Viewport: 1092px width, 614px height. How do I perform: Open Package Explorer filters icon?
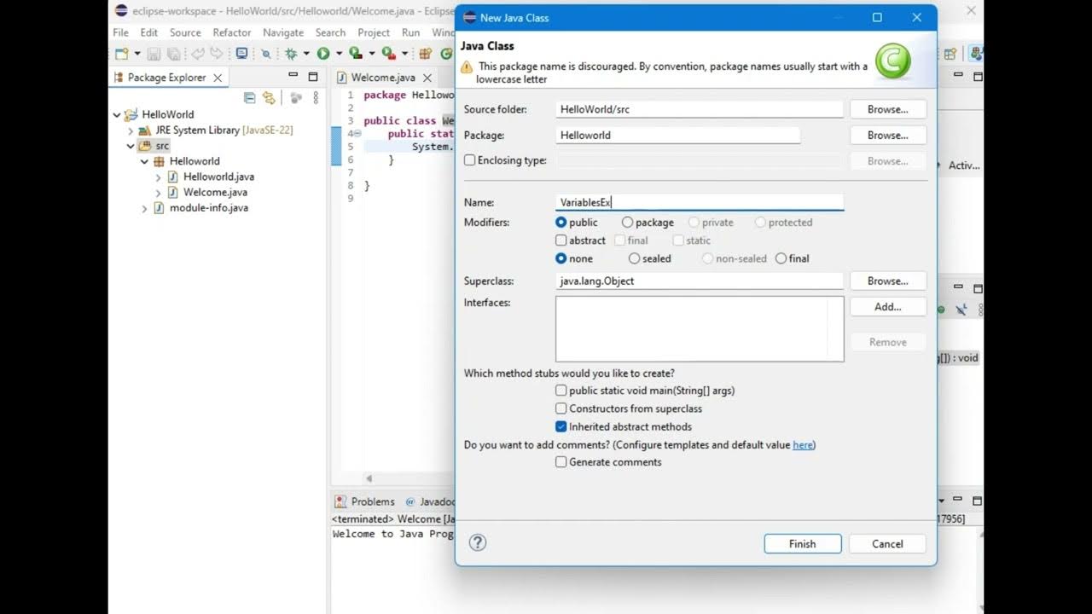[296, 98]
